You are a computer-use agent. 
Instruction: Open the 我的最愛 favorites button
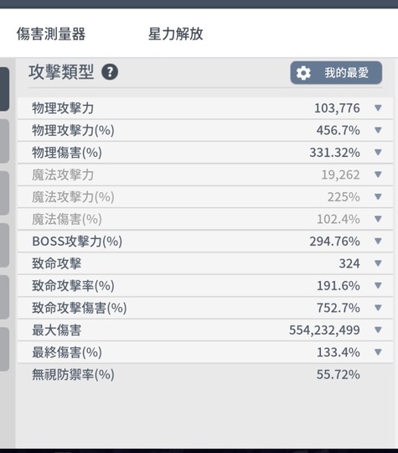coord(336,73)
